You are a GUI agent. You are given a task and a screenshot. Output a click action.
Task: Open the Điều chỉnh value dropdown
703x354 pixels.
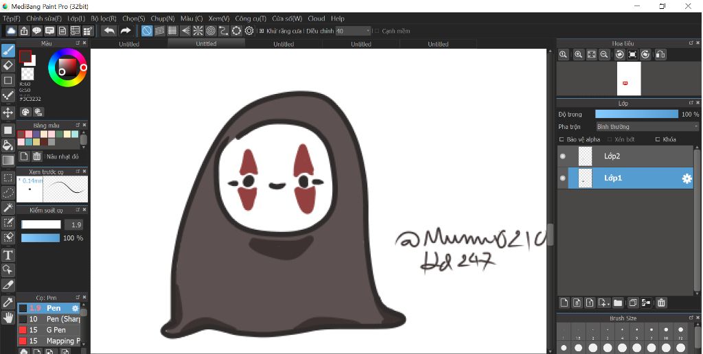click(x=354, y=31)
